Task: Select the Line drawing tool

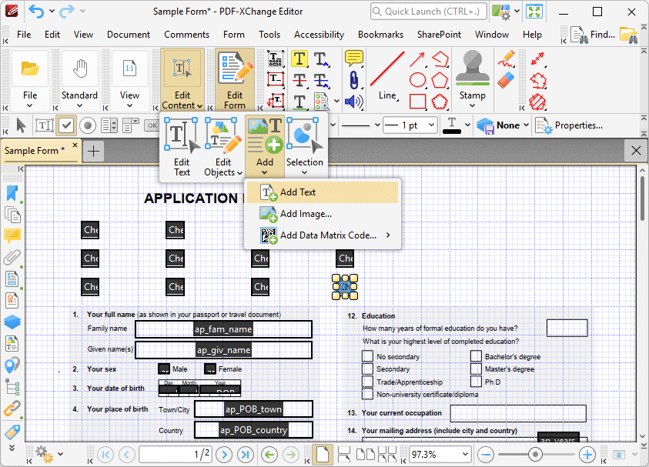Action: tap(387, 75)
